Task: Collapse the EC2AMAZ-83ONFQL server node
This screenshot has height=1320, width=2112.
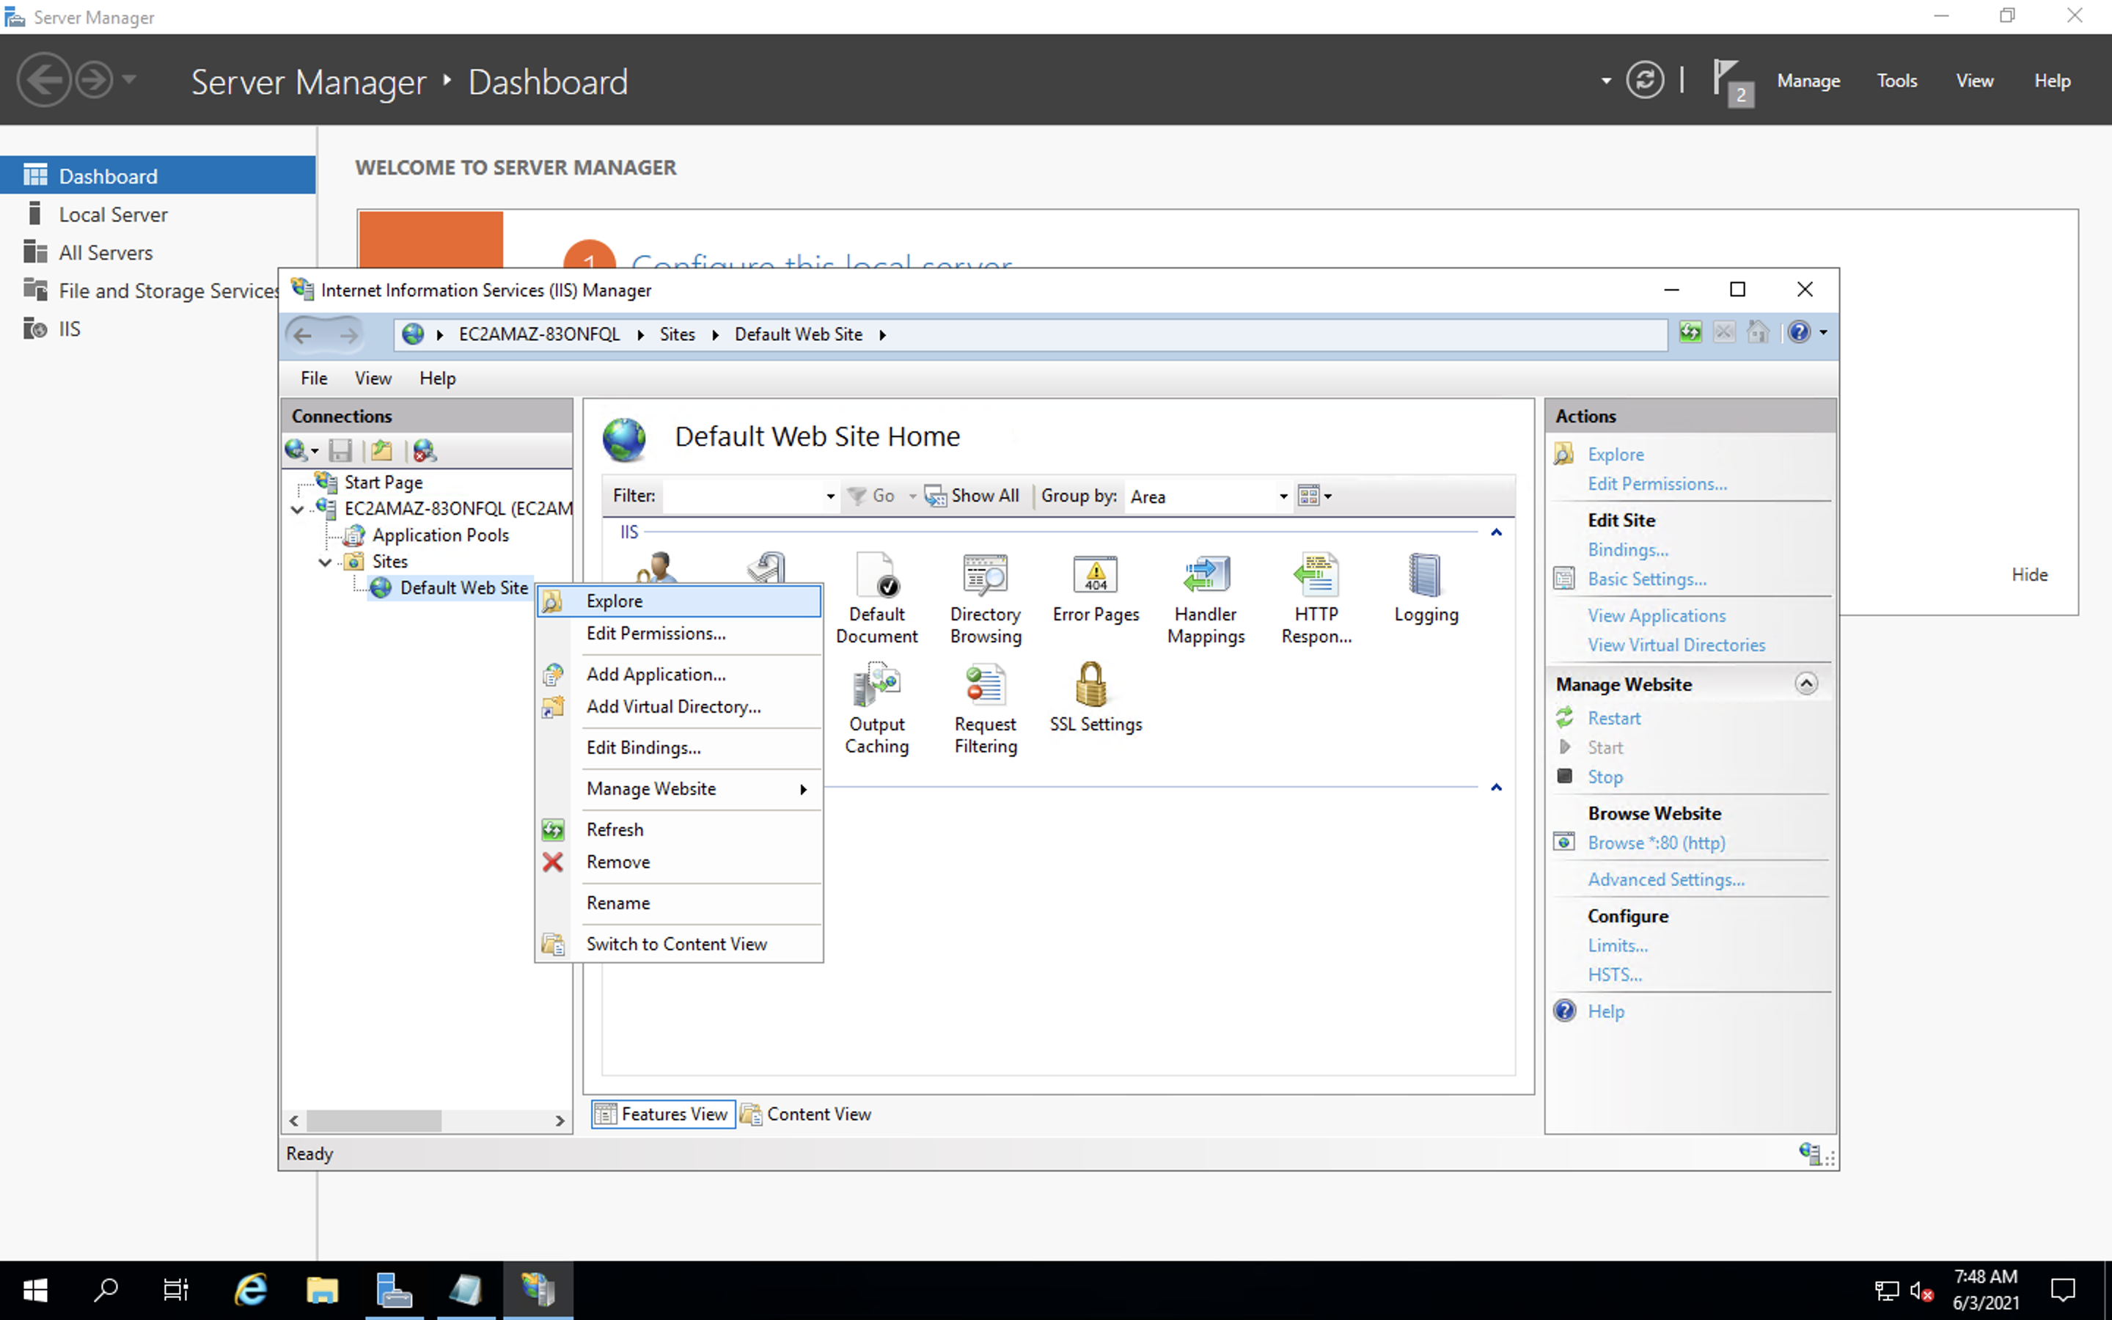Action: (x=298, y=509)
